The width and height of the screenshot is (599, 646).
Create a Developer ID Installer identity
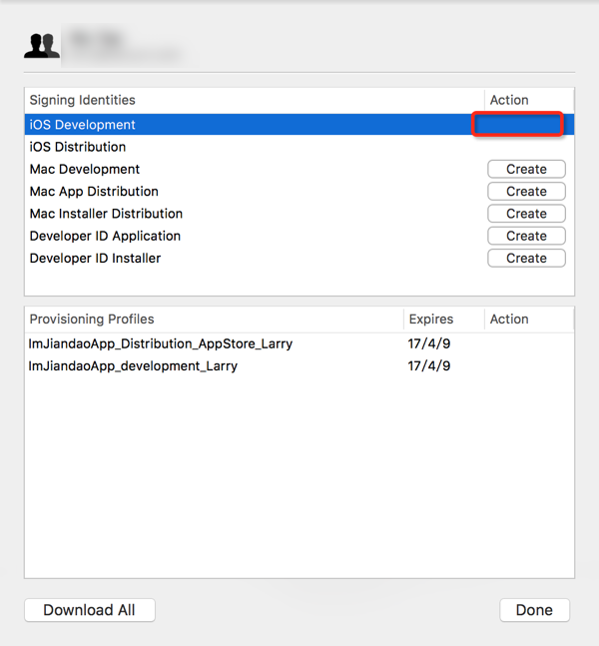point(526,258)
